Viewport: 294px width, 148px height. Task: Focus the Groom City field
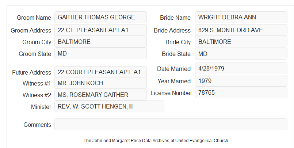[100, 42]
